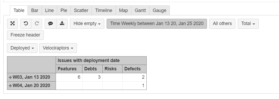Toggle the Time Weekly date range filter
This screenshot has height=99, width=279.
[x=157, y=23]
